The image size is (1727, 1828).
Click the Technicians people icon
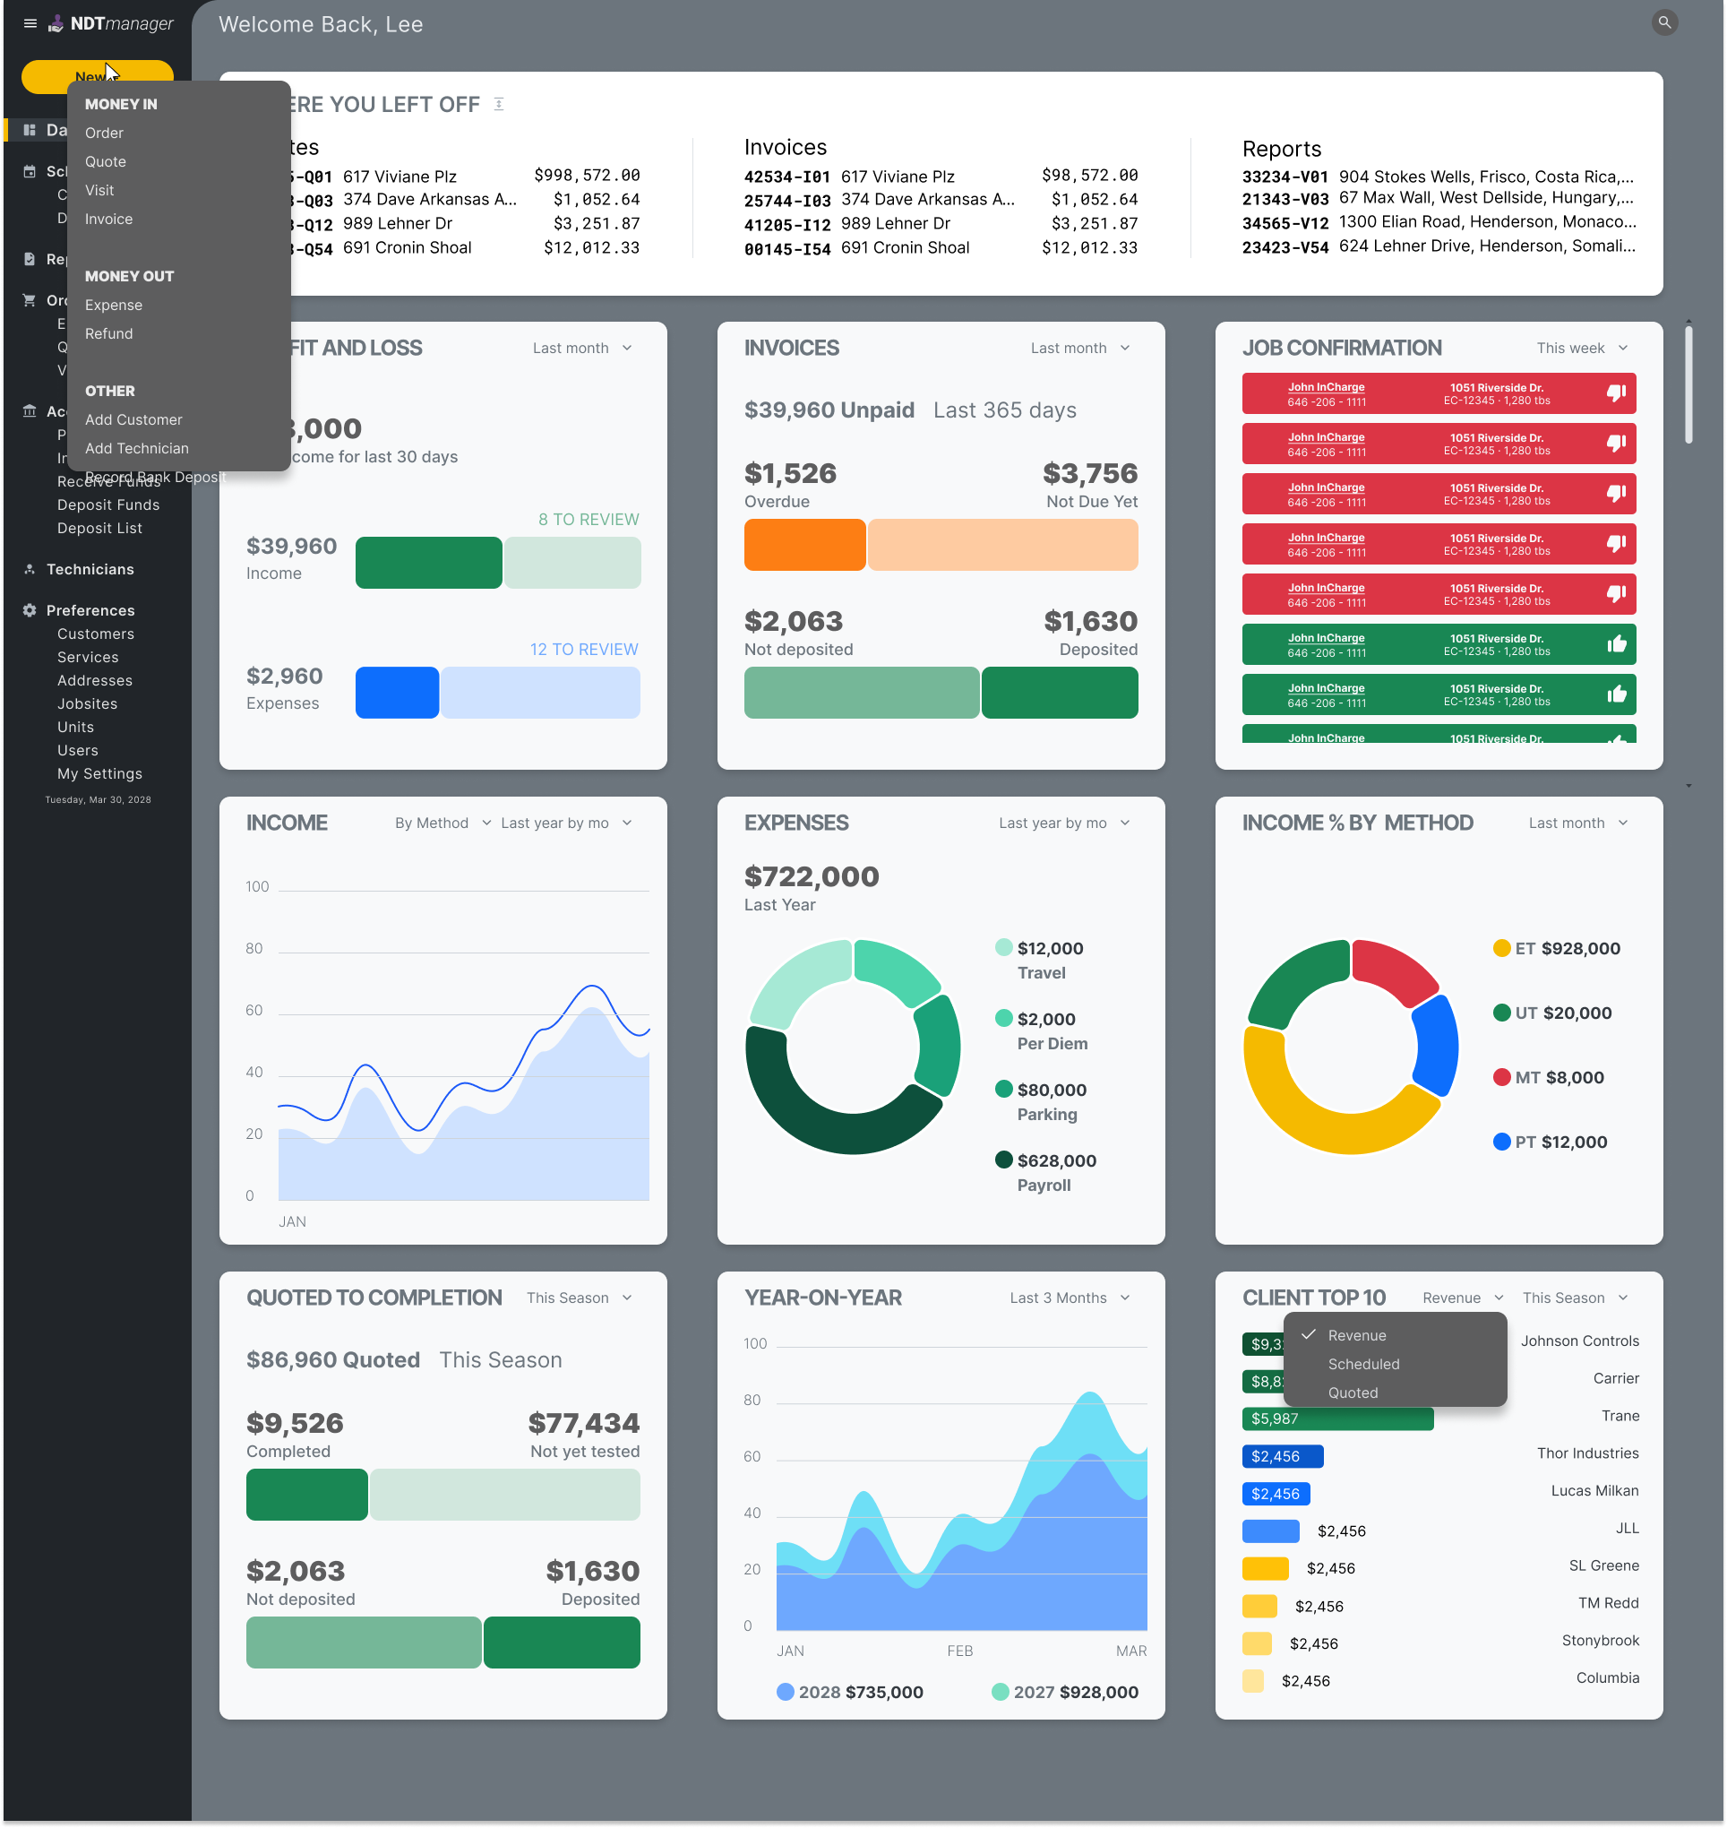click(30, 569)
